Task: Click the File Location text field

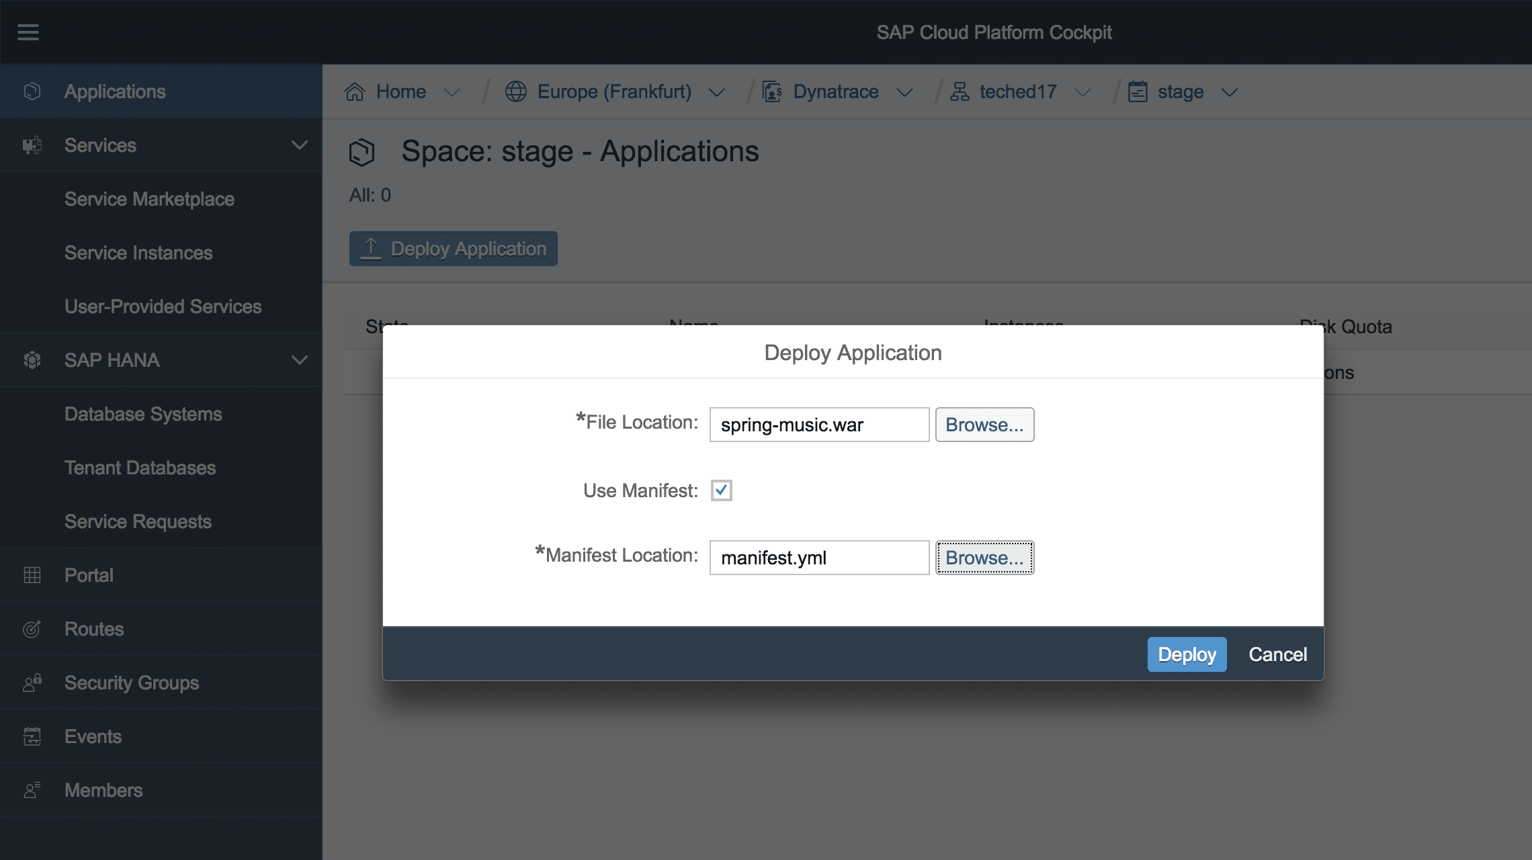Action: pyautogui.click(x=819, y=425)
